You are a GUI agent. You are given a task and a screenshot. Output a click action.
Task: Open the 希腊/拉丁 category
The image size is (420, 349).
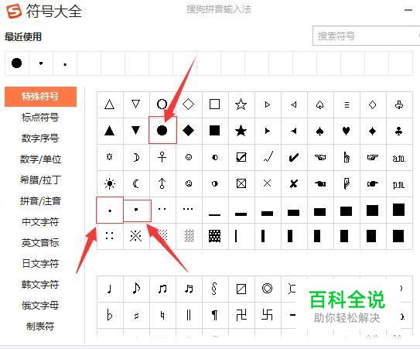(x=40, y=180)
